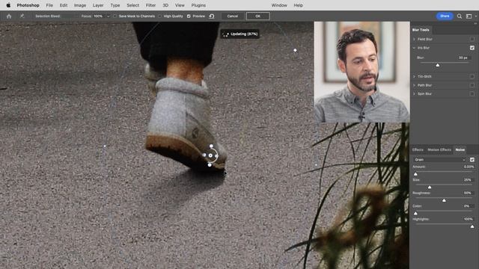The width and height of the screenshot is (479, 269).
Task: Collapse panels with the double-arrow icon
Action: point(475,23)
